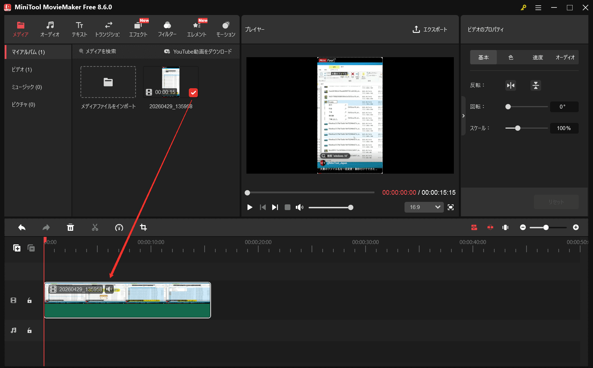Image resolution: width=593 pixels, height=368 pixels.
Task: Click the remove empty tracks icon
Action: (x=31, y=248)
